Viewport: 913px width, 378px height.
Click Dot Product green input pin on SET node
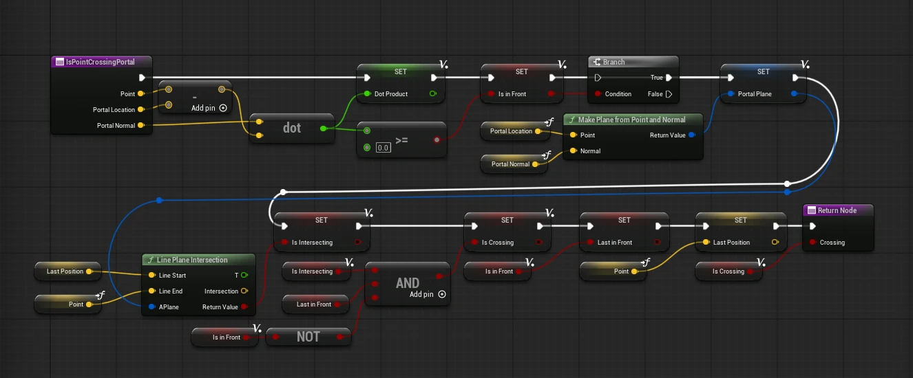pos(367,93)
